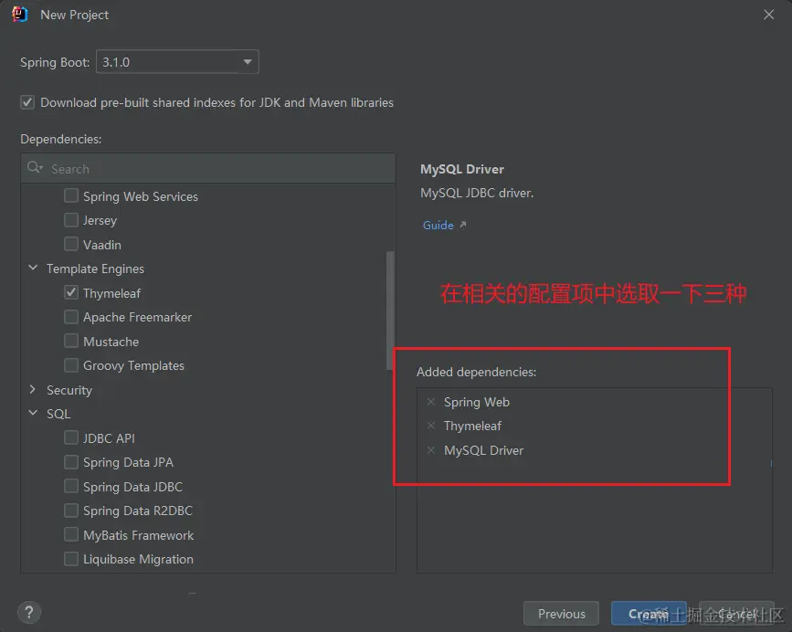Viewport: 792px width, 632px height.
Task: Tick the Groovy Templates checkbox
Action: [71, 365]
